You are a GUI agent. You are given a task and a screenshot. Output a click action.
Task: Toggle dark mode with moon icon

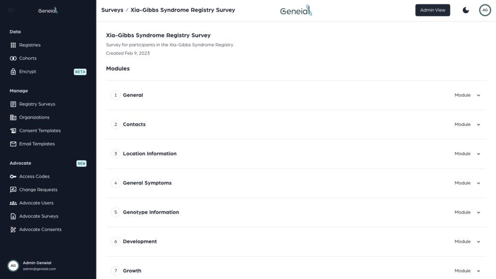tap(465, 10)
